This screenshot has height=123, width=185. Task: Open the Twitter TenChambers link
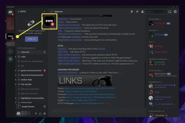(81, 91)
